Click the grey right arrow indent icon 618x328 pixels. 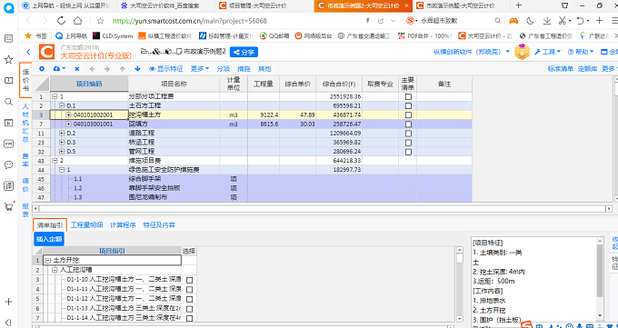click(107, 68)
